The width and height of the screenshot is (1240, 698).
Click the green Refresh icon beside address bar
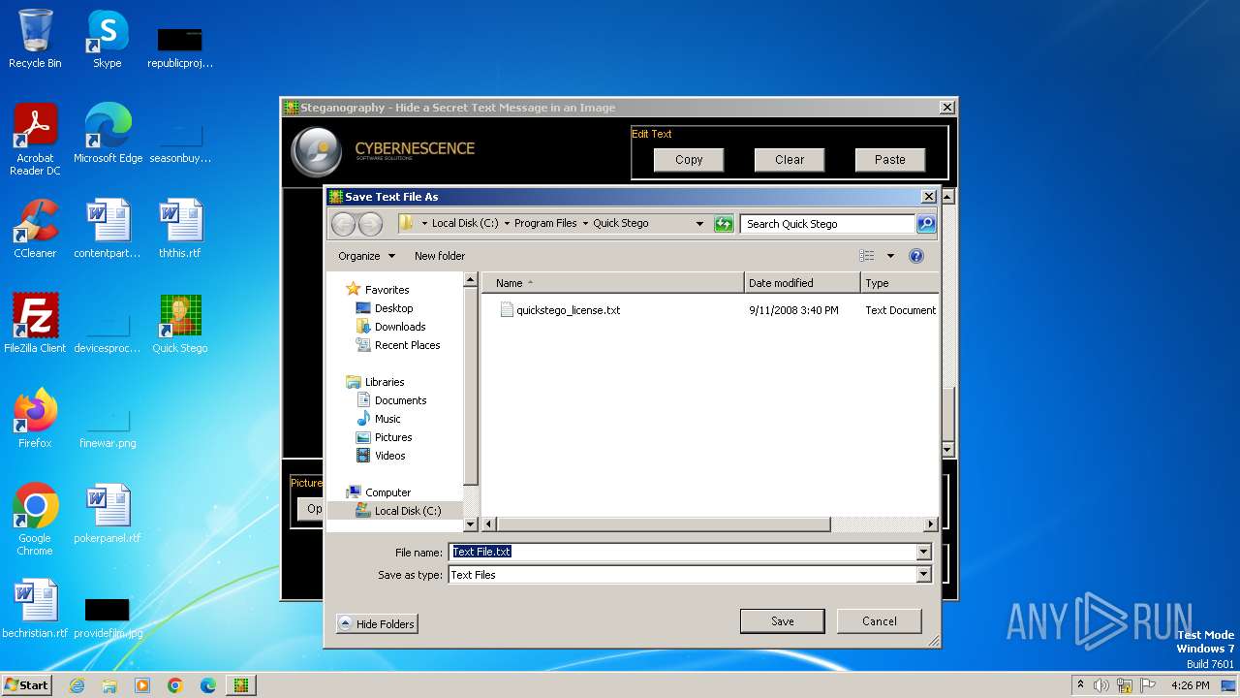pos(724,224)
